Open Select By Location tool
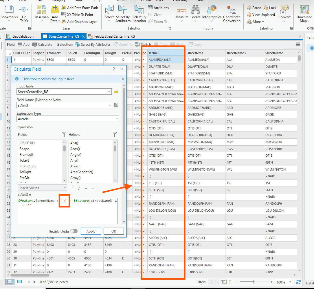Screen dimensions: 314x289 (139, 14)
